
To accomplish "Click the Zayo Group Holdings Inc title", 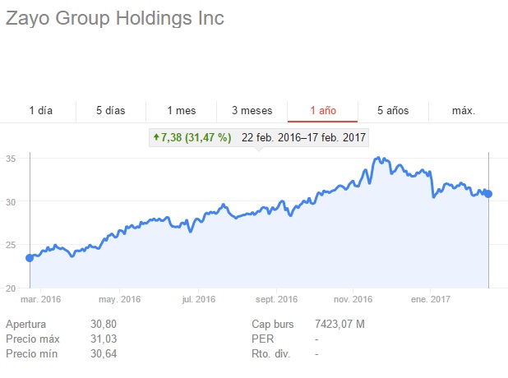I will (114, 18).
